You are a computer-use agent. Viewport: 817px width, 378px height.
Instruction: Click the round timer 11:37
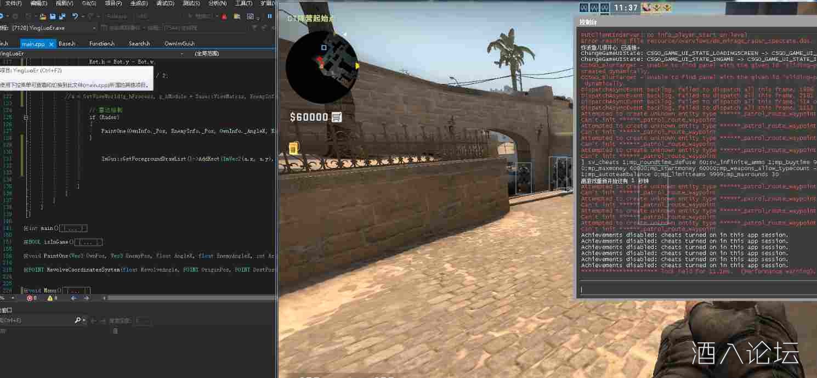point(626,8)
